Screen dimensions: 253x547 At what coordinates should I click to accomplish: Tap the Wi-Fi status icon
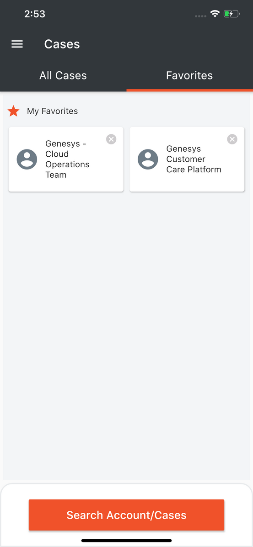coord(215,14)
